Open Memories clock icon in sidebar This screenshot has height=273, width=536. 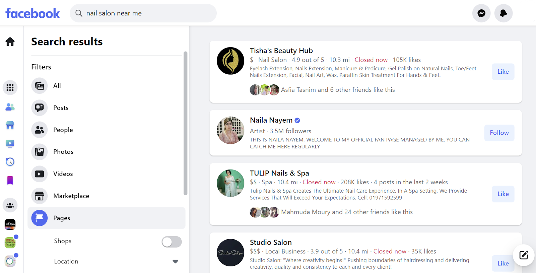click(10, 162)
